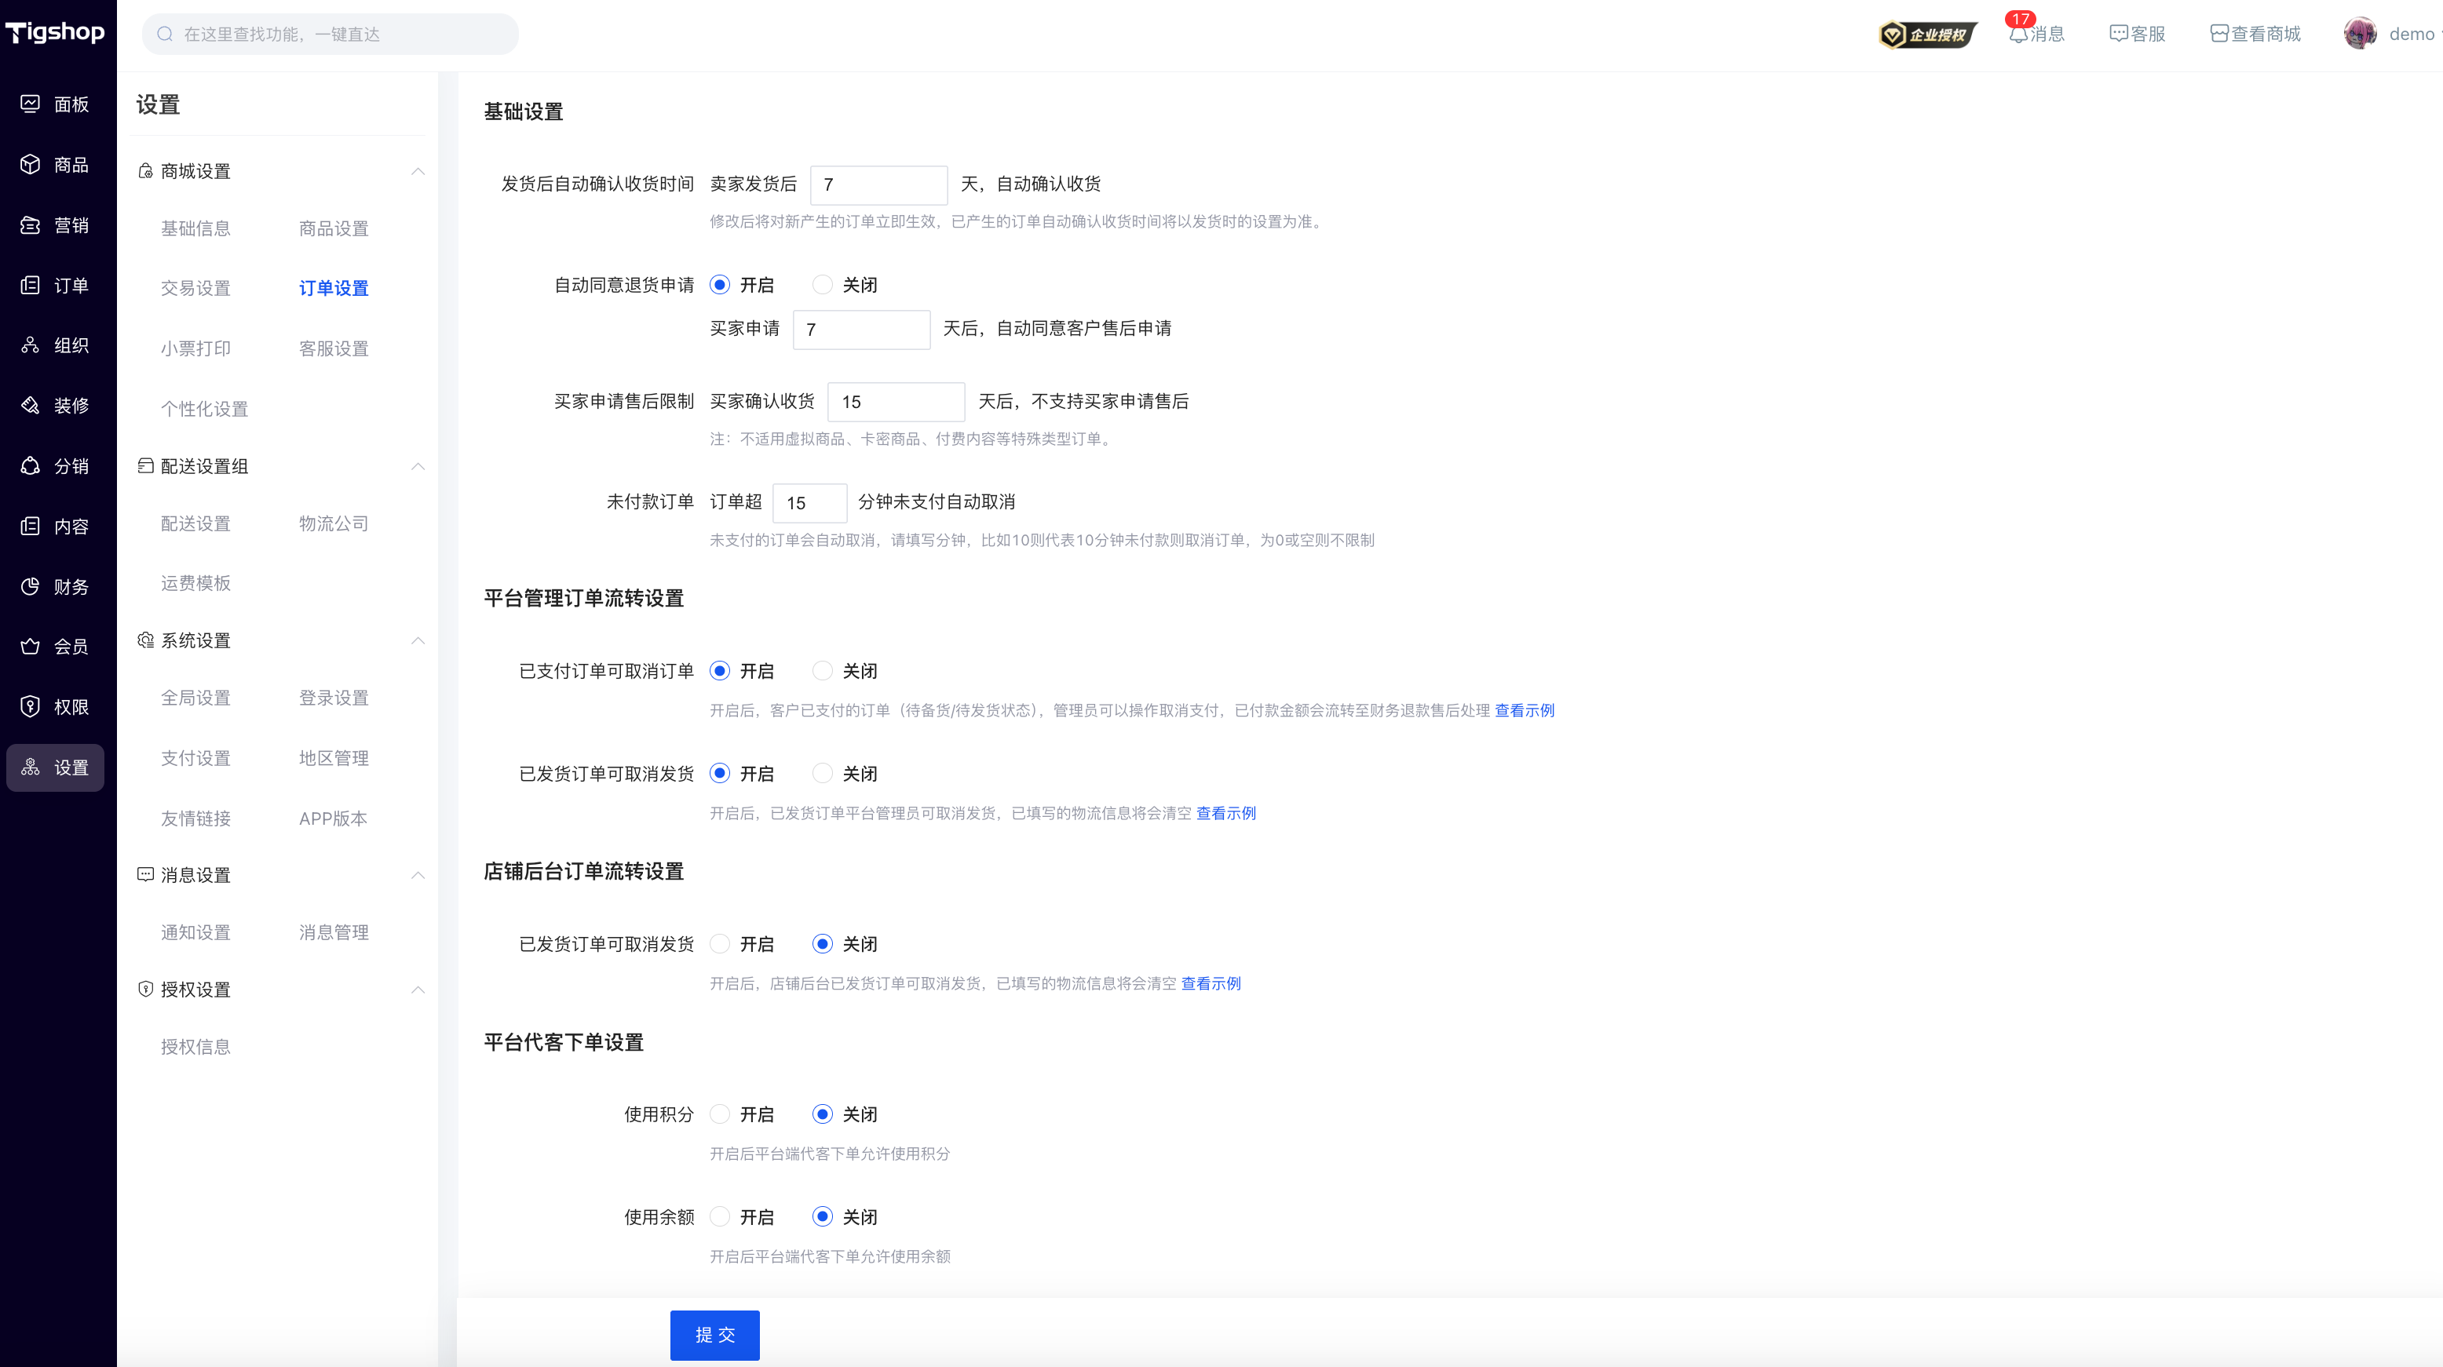This screenshot has height=1367, width=2443.
Task: Click the notification bell icon
Action: point(2018,35)
